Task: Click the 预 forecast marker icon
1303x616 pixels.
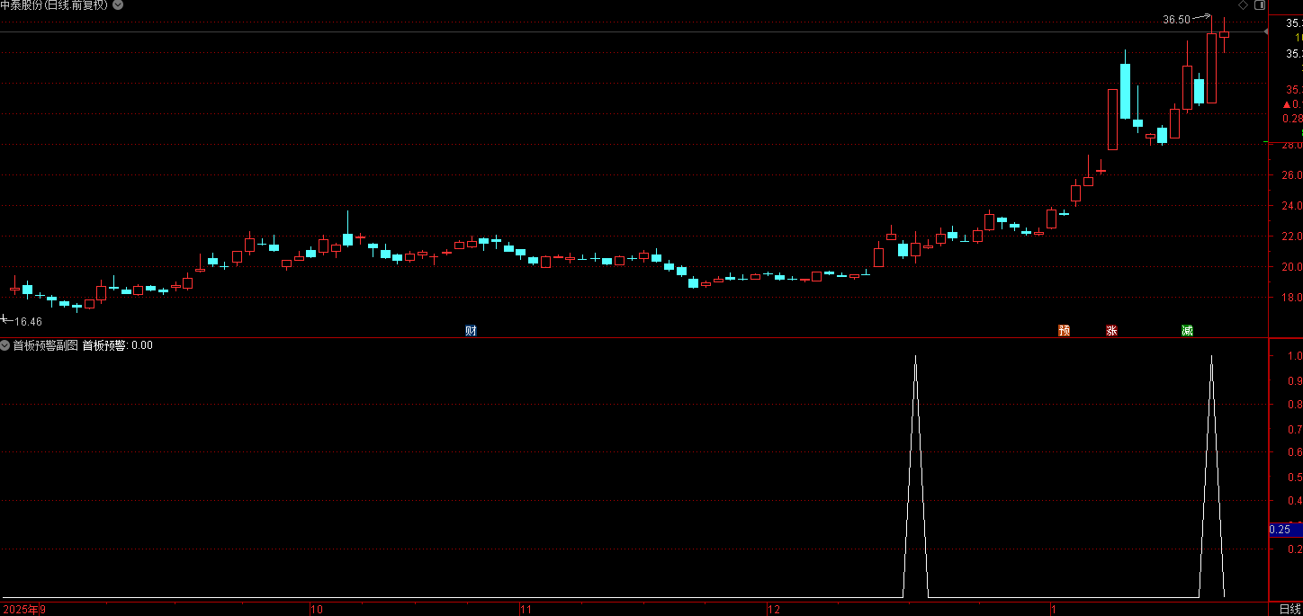Action: click(1065, 331)
